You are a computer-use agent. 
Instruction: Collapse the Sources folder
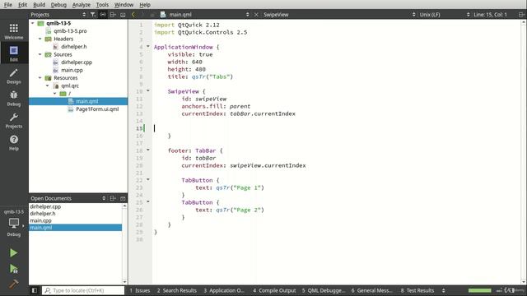(40, 54)
